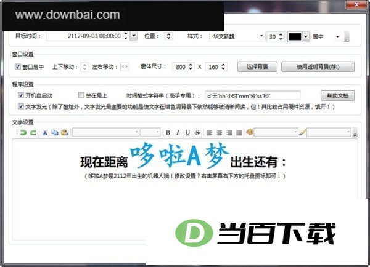
Task: Click the time format string input field
Action: (x=253, y=95)
